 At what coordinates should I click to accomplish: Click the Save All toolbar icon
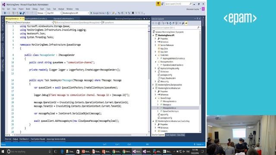point(23,13)
